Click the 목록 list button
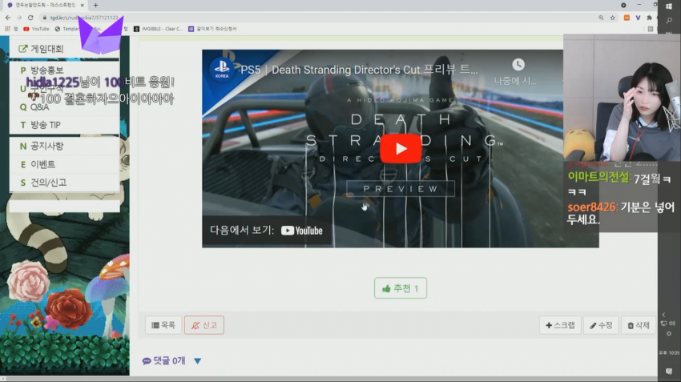The image size is (681, 382). 163,325
